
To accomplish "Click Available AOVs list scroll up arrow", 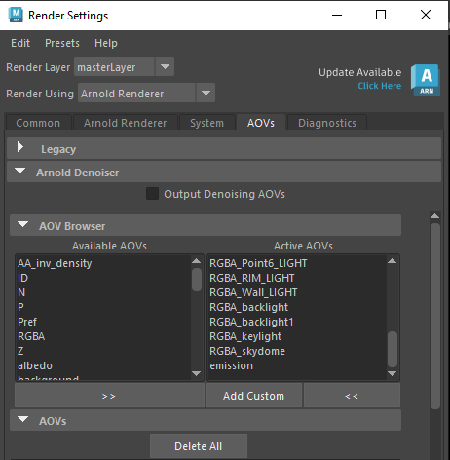I will click(x=196, y=261).
